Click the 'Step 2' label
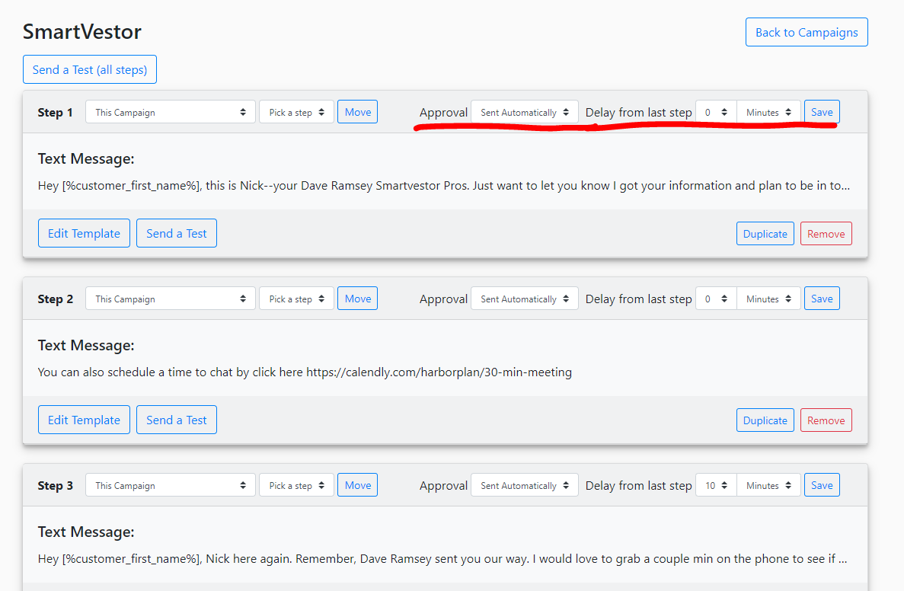 pyautogui.click(x=56, y=299)
